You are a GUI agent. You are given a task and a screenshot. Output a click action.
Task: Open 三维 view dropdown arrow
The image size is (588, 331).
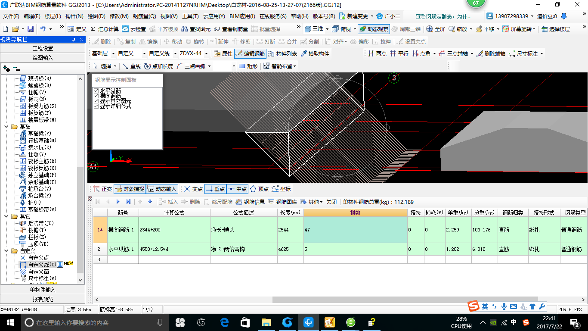327,29
